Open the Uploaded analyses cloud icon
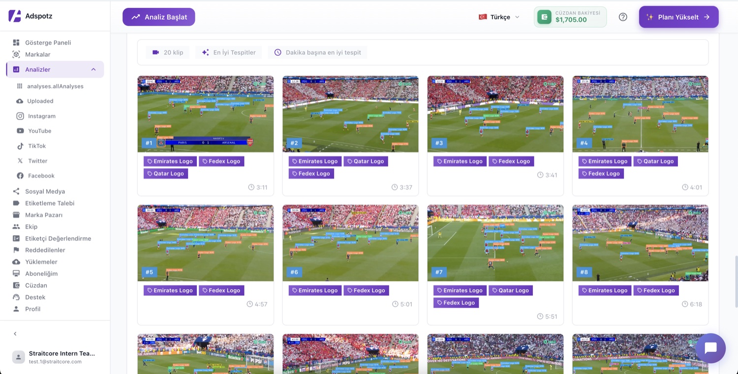The image size is (738, 374). coord(20,101)
